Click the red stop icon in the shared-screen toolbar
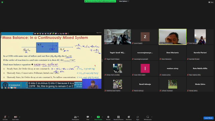This screenshot has height=121, width=215. click(x=66, y=34)
